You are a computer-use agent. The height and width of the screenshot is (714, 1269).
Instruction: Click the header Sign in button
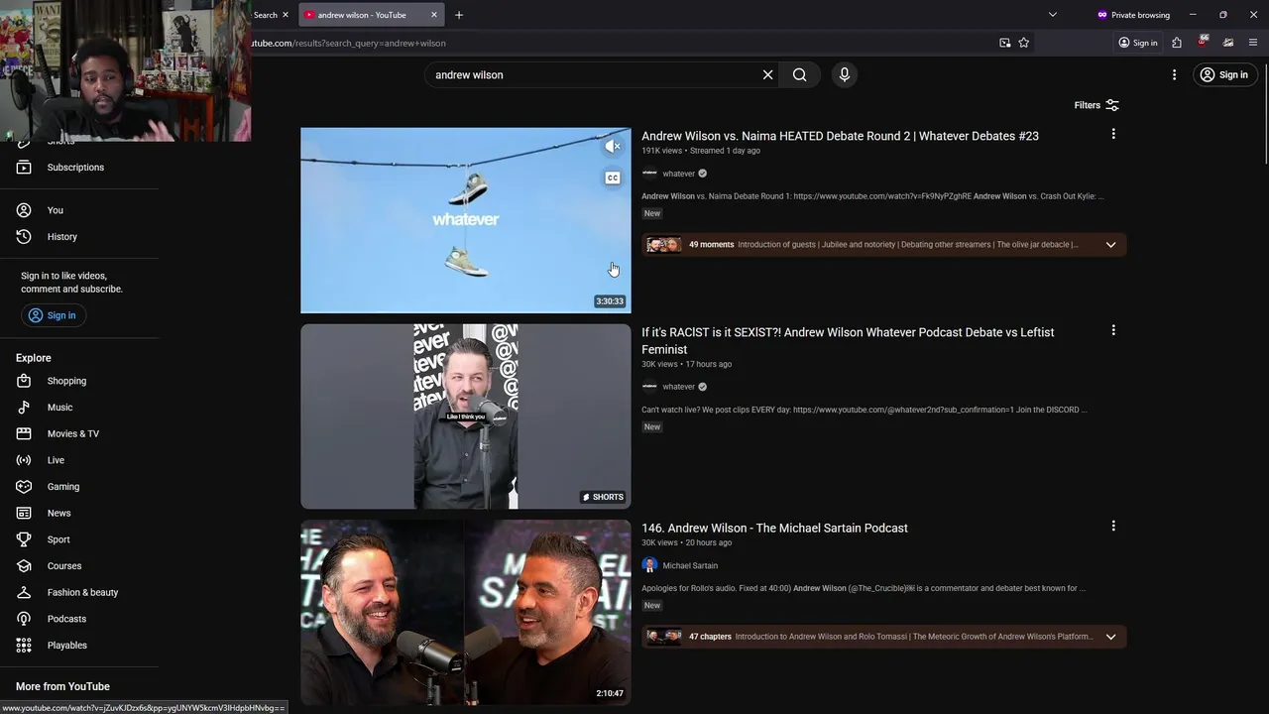tap(1224, 74)
